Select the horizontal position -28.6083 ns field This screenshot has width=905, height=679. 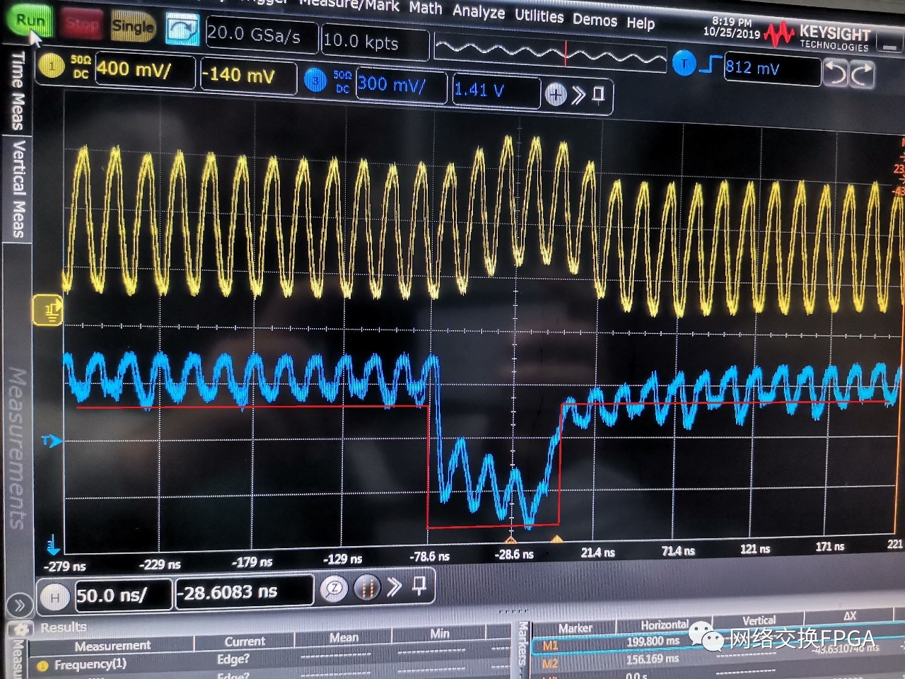point(244,592)
